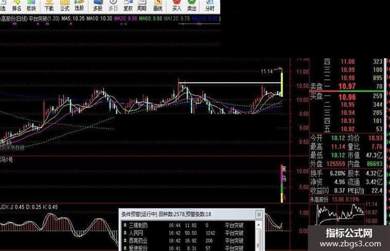The width and height of the screenshot is (390, 251).
Task: Click scroll-up arrow in alert list
Action: pos(259,225)
